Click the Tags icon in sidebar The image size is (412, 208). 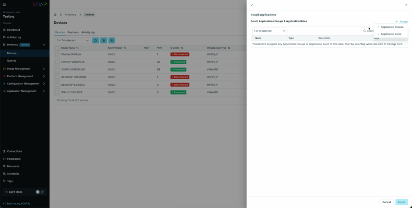pos(4,181)
